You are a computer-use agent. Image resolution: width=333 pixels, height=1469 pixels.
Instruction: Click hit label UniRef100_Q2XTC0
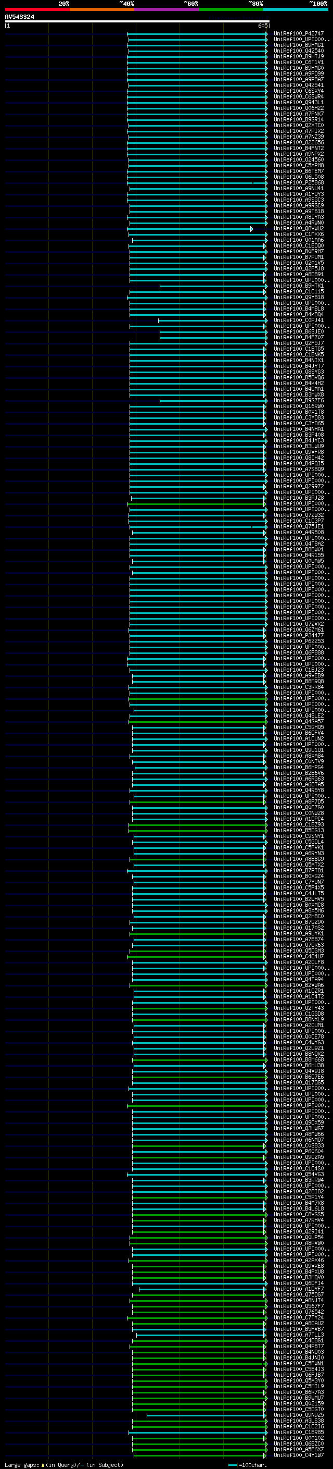(x=299, y=126)
